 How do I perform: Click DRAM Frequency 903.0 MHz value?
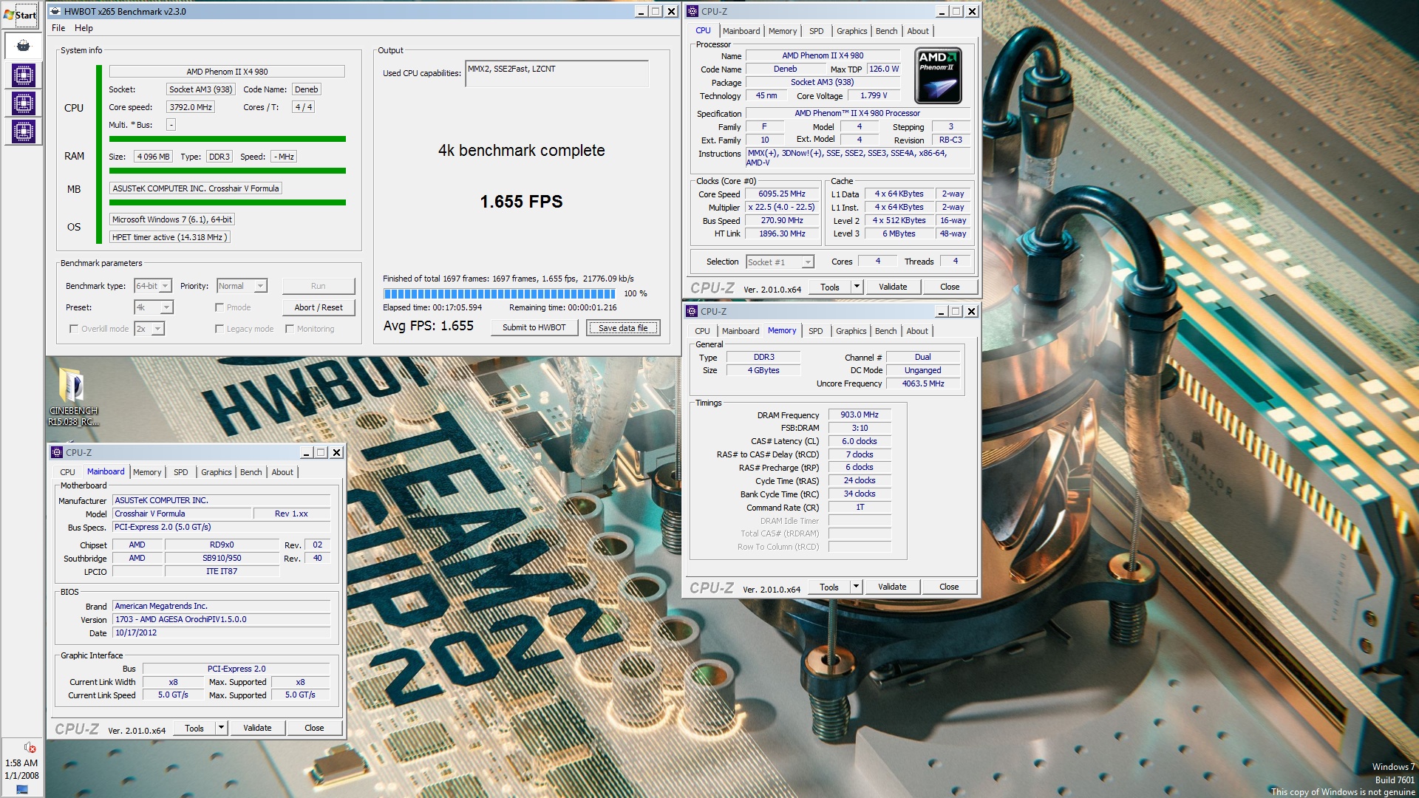click(860, 415)
